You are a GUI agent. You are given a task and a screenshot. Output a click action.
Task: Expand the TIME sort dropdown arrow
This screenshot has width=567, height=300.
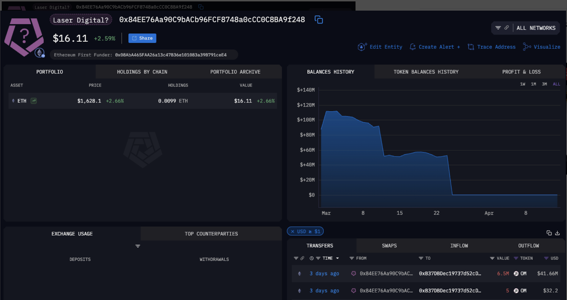[337, 258]
